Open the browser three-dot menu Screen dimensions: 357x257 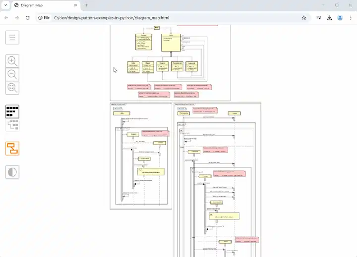coord(351,18)
